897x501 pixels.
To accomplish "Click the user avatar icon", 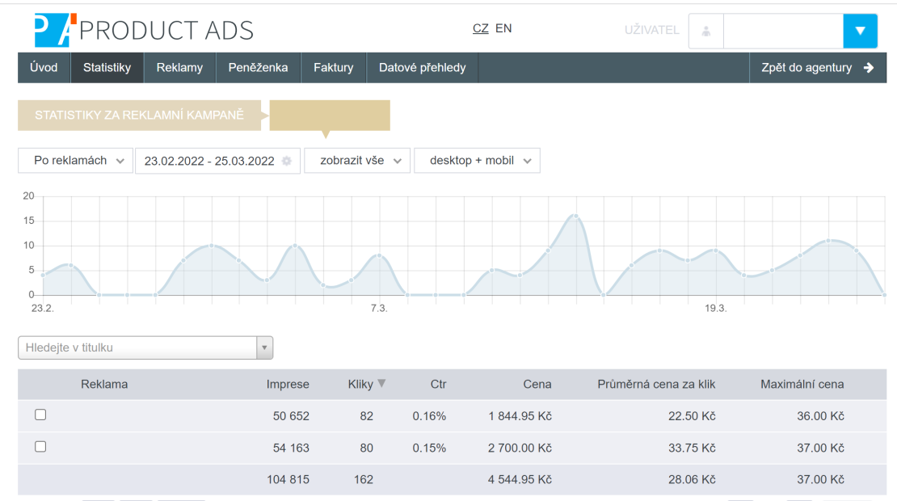I will [x=706, y=31].
